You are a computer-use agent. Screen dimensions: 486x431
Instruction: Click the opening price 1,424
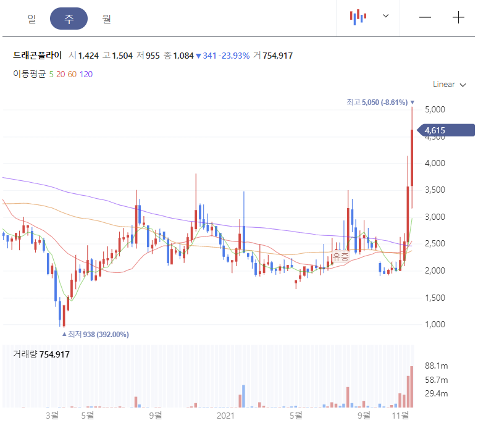tap(88, 56)
